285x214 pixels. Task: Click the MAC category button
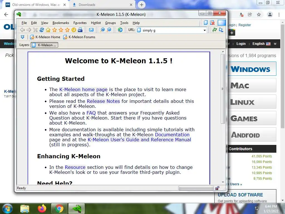(252, 85)
